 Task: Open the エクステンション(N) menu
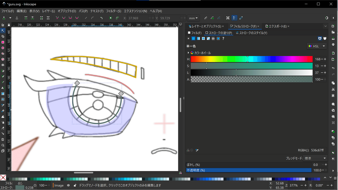click(x=135, y=11)
